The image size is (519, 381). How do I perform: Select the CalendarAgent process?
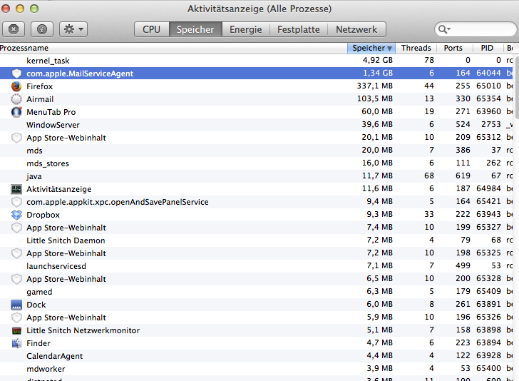click(257, 356)
